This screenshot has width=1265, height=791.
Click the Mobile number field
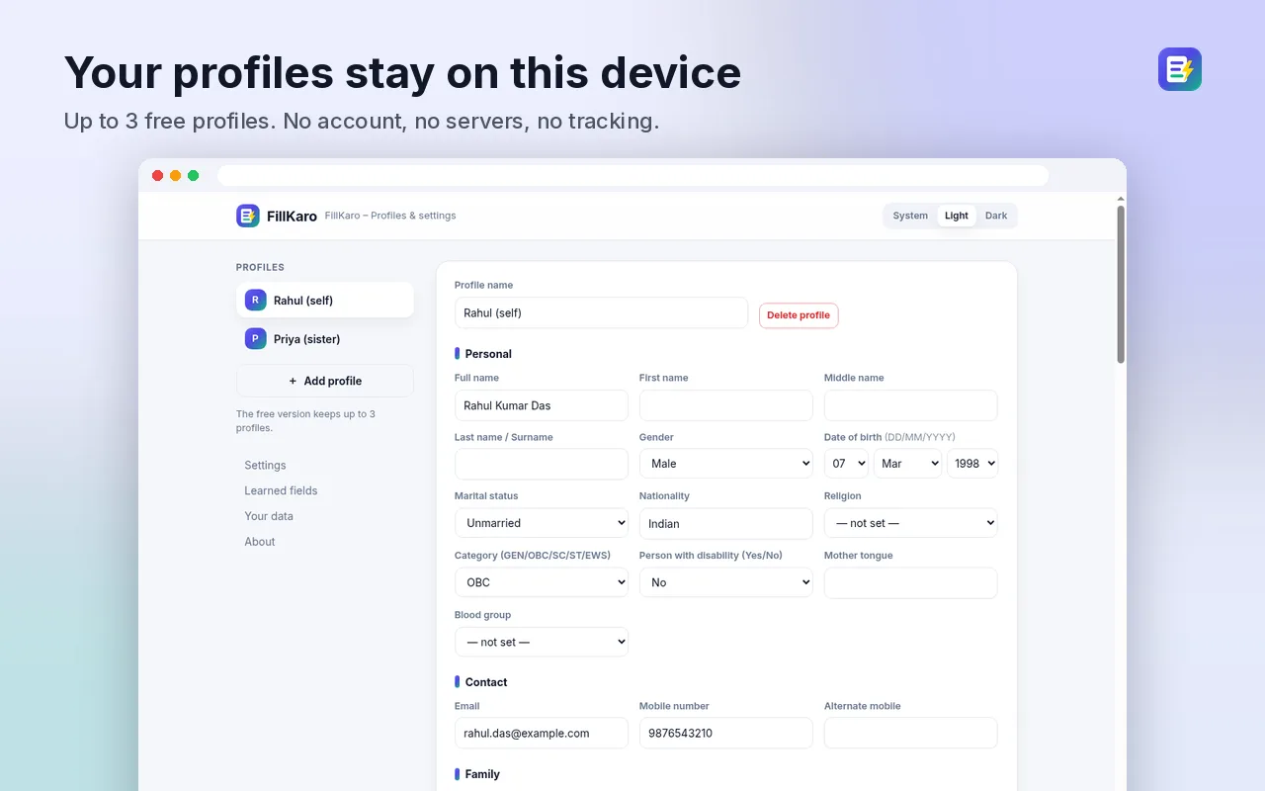coord(726,733)
